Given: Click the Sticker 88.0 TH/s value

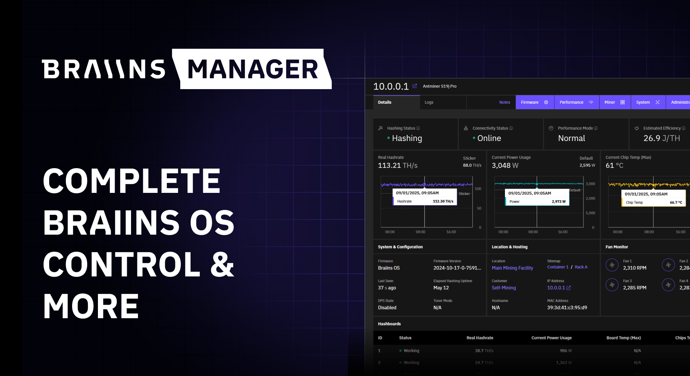Looking at the screenshot, I should tap(472, 165).
